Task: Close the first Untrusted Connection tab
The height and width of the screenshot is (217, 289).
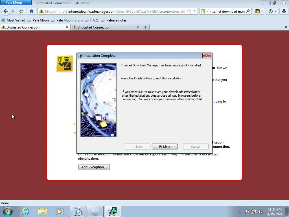Action: click(x=67, y=27)
